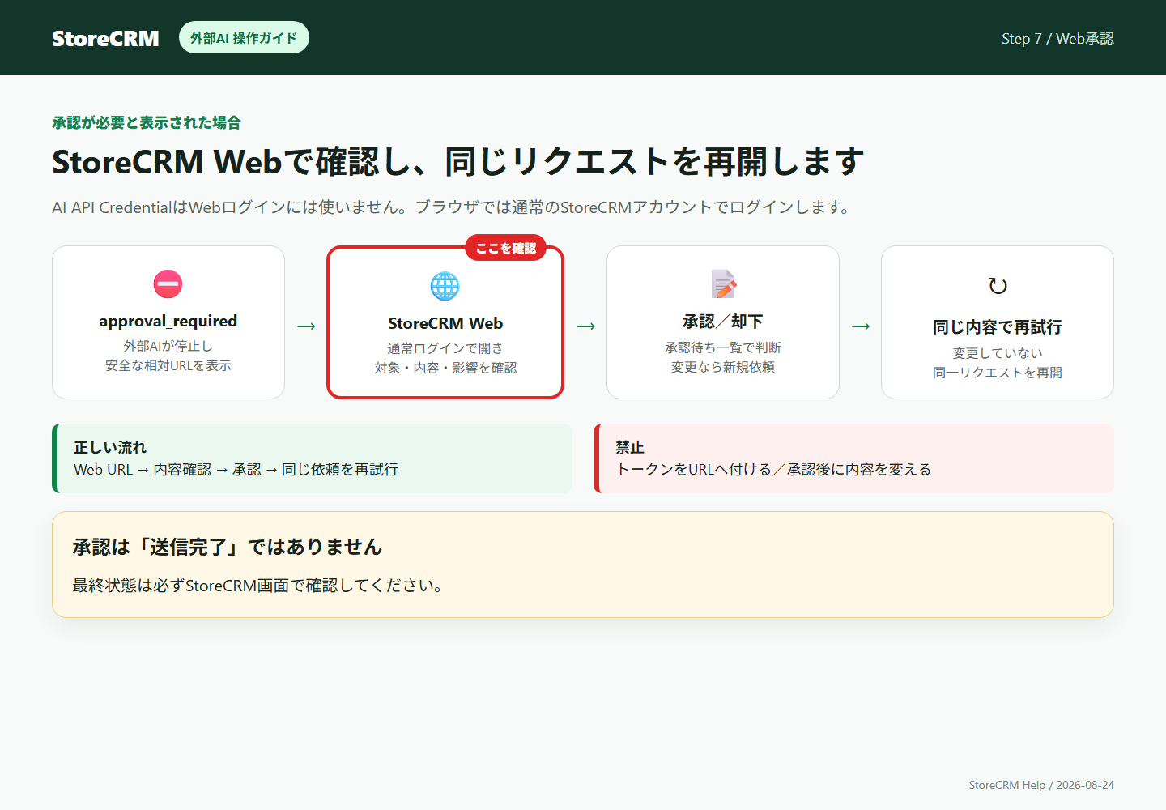Click the 同じ内容で再試行 card title
The image size is (1166, 810).
tap(998, 327)
